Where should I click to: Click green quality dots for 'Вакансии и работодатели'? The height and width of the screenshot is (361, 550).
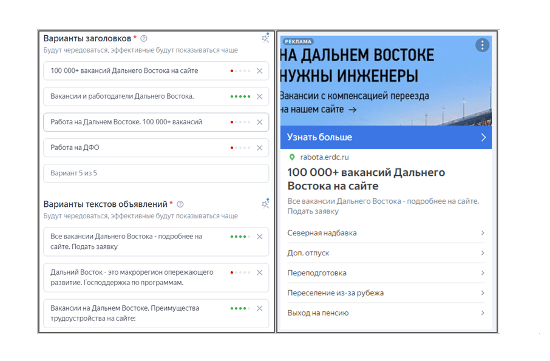pos(240,96)
